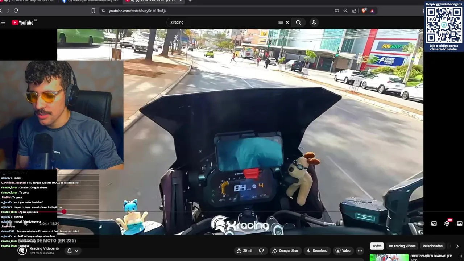Dislike the video
The image size is (464, 261).
click(x=261, y=251)
